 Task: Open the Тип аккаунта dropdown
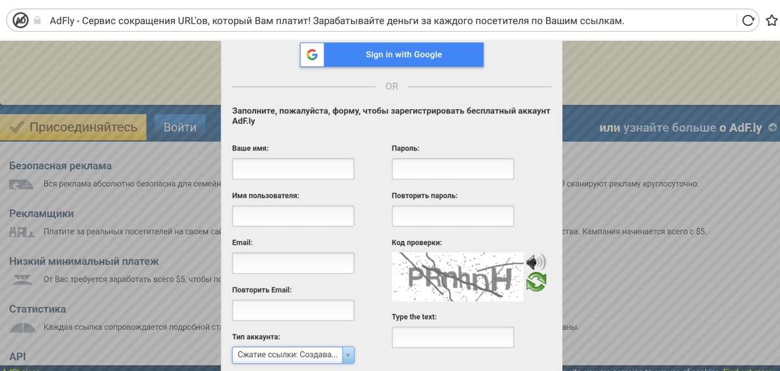293,355
